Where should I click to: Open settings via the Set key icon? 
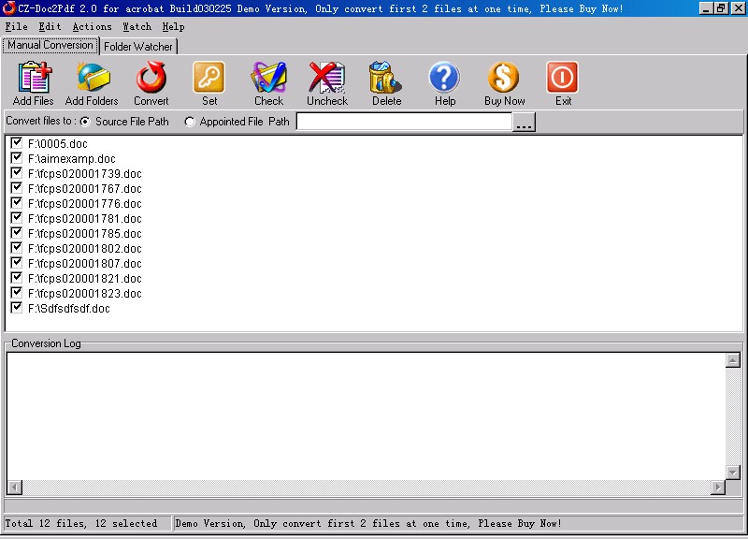pos(209,79)
